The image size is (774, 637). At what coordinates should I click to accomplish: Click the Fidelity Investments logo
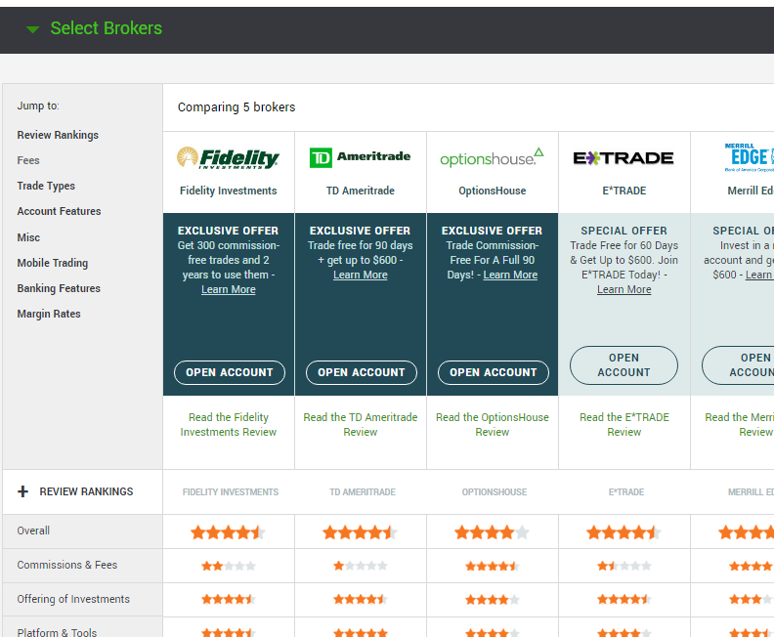click(228, 158)
